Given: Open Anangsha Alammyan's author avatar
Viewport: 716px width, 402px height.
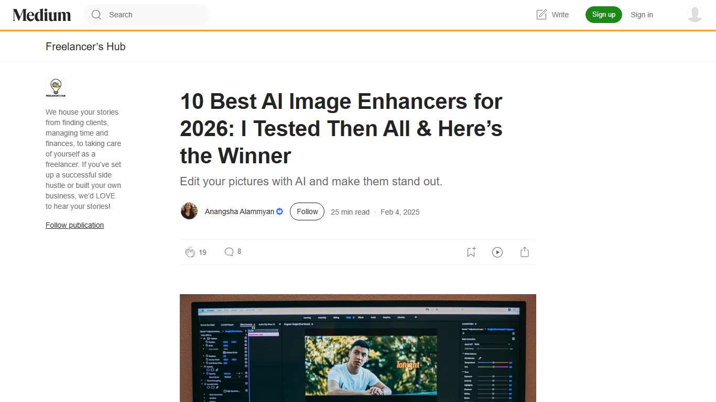Looking at the screenshot, I should tap(189, 211).
